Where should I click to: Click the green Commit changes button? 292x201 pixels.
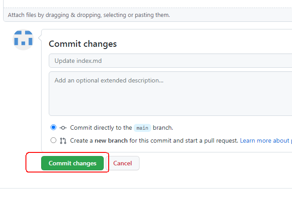pyautogui.click(x=72, y=163)
